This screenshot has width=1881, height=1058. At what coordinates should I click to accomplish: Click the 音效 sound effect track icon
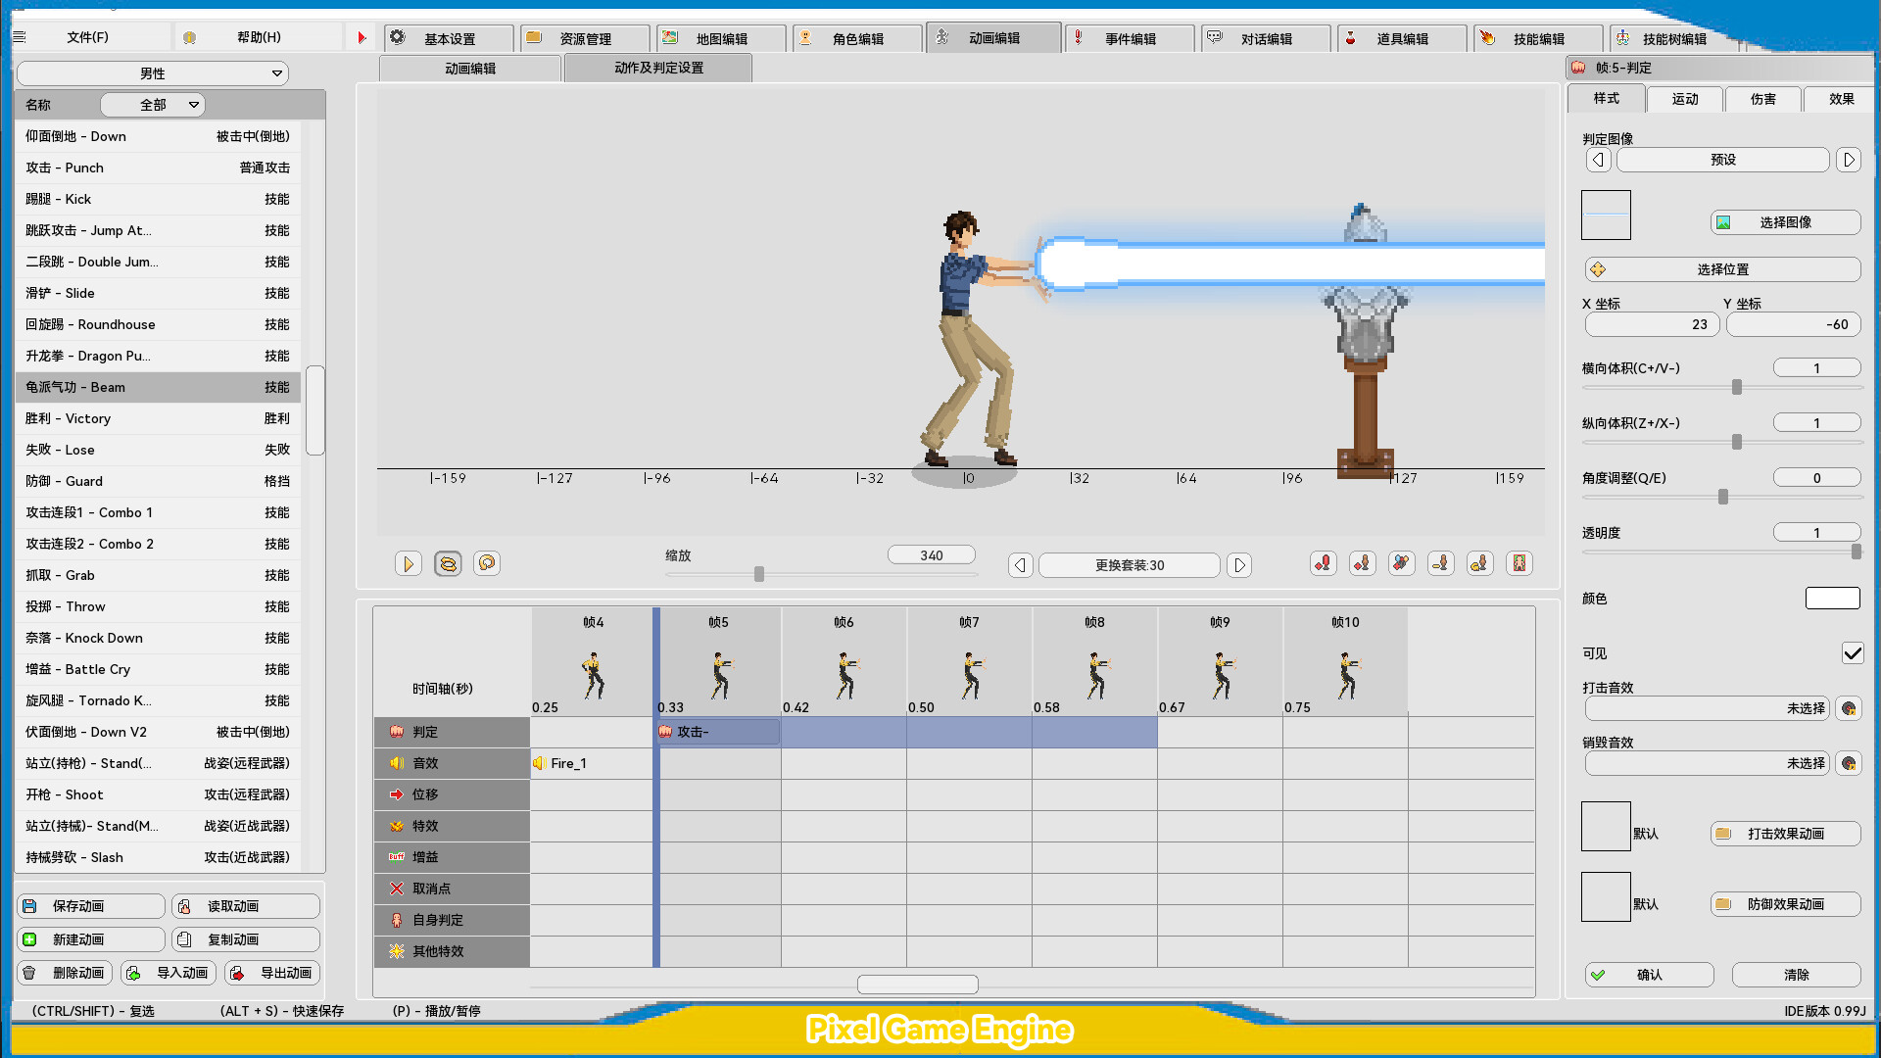[x=396, y=763]
